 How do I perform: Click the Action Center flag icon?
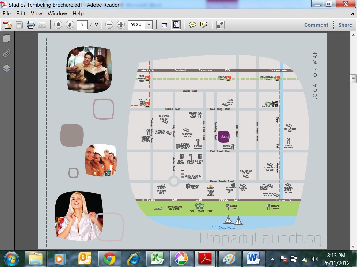tap(283, 259)
